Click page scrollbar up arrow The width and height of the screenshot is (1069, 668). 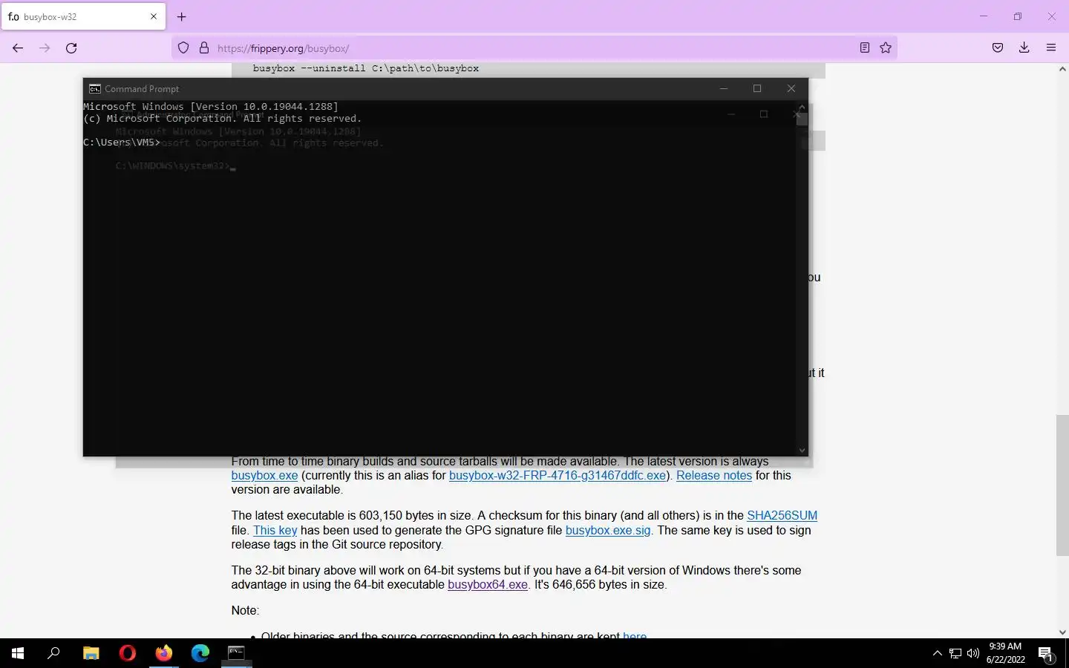pyautogui.click(x=1062, y=69)
